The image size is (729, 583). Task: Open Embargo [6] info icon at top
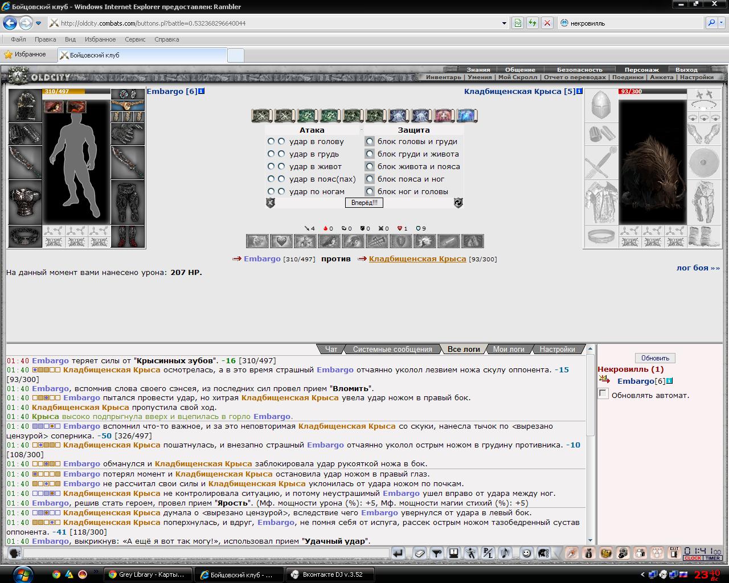coord(201,91)
